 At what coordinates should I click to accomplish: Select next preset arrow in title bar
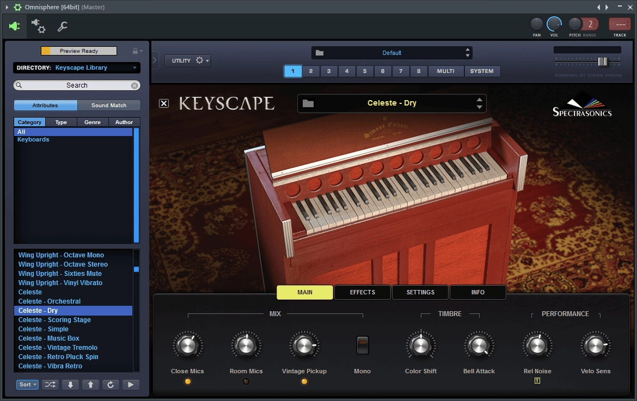tap(607, 7)
